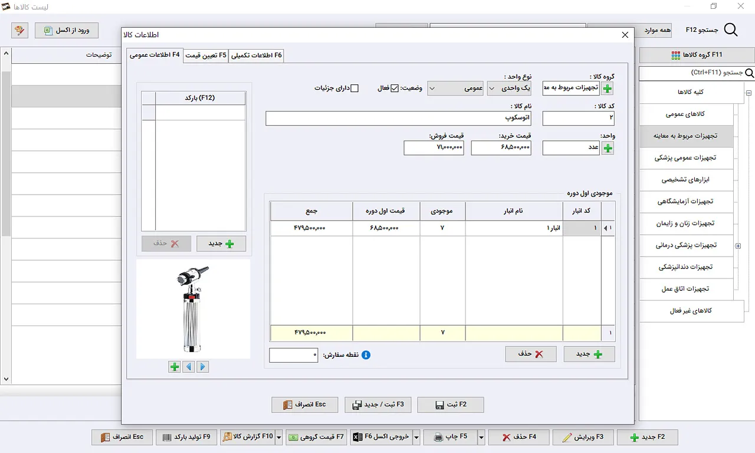The image size is (755, 453).
Task: Click جدید button under barcode list
Action: pos(221,243)
